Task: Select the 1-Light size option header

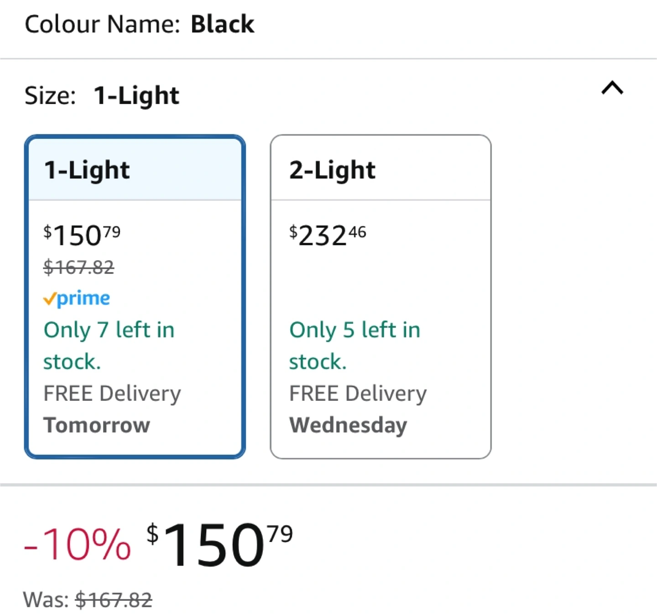Action: coord(135,170)
